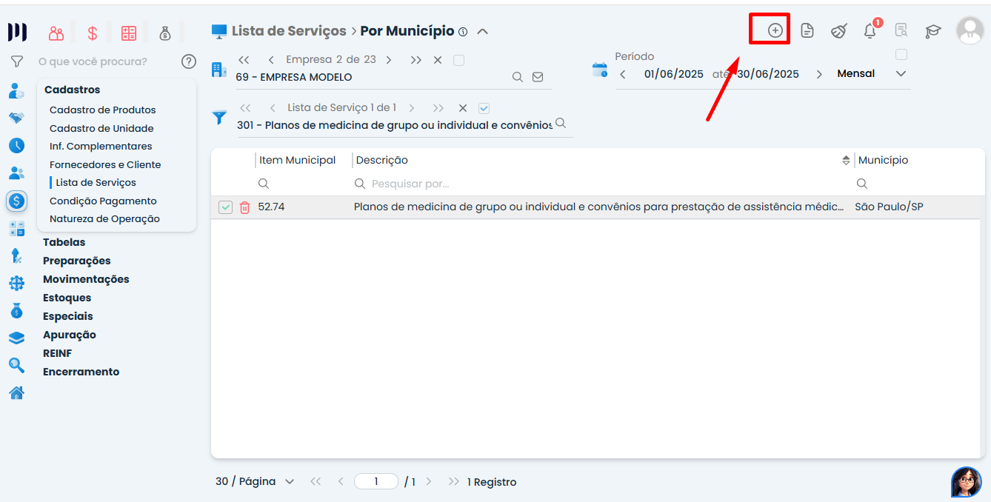Click the filter funnel icon above sidebar
Image resolution: width=991 pixels, height=502 pixels.
tap(16, 61)
